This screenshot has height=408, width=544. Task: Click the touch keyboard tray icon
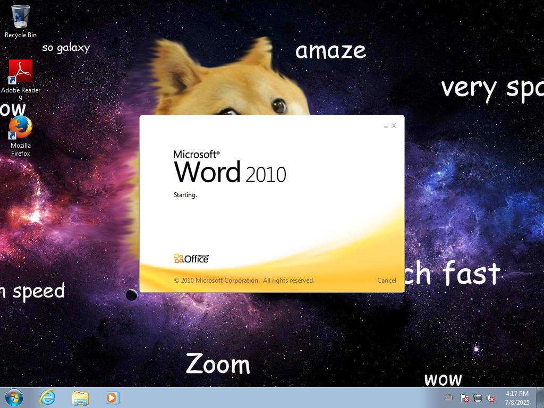point(448,398)
